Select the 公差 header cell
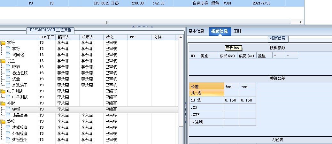The width and height of the screenshot is (332, 144). point(206,86)
